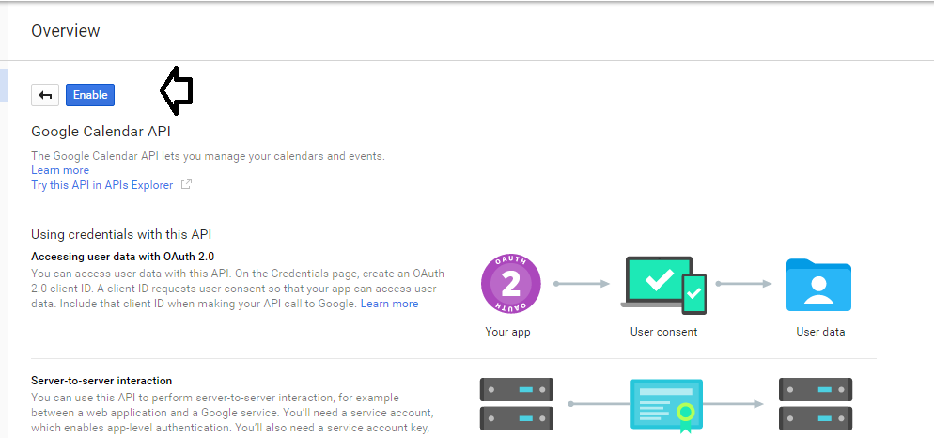Click the blue User data folder icon

coord(818,285)
